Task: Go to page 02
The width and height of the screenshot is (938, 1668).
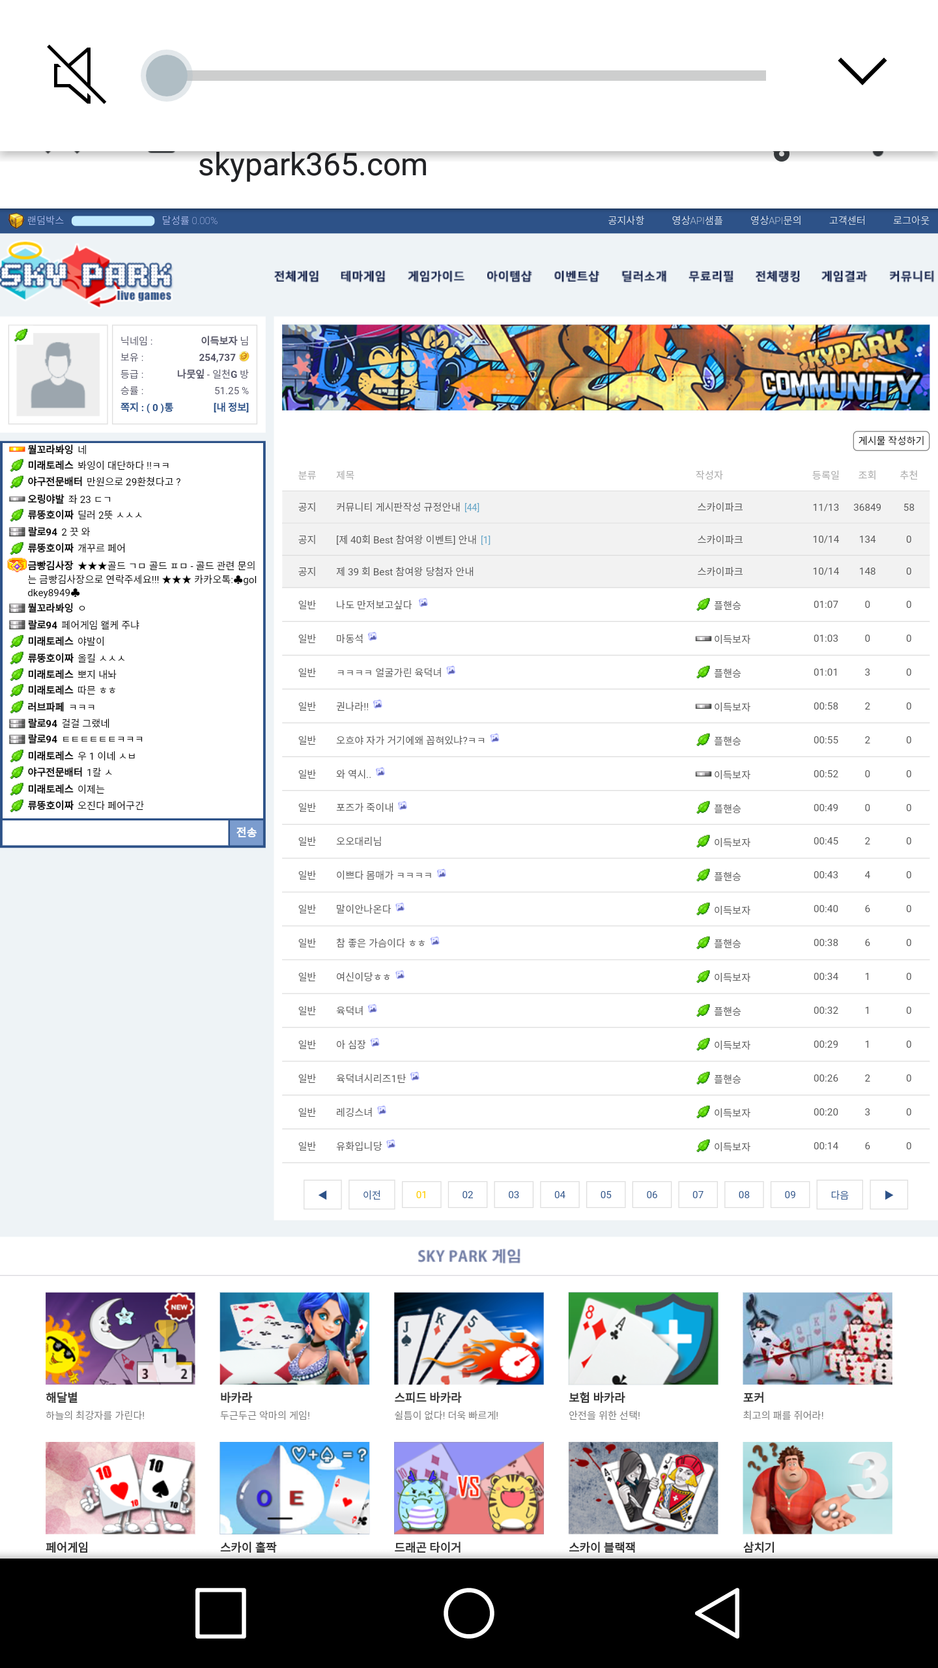Action: (x=468, y=1194)
